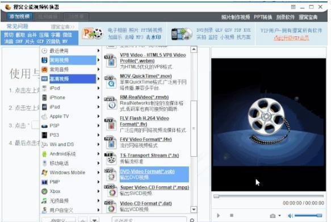Click the 无损音频 music note icon
The height and width of the screenshot is (222, 331).
[44, 200]
